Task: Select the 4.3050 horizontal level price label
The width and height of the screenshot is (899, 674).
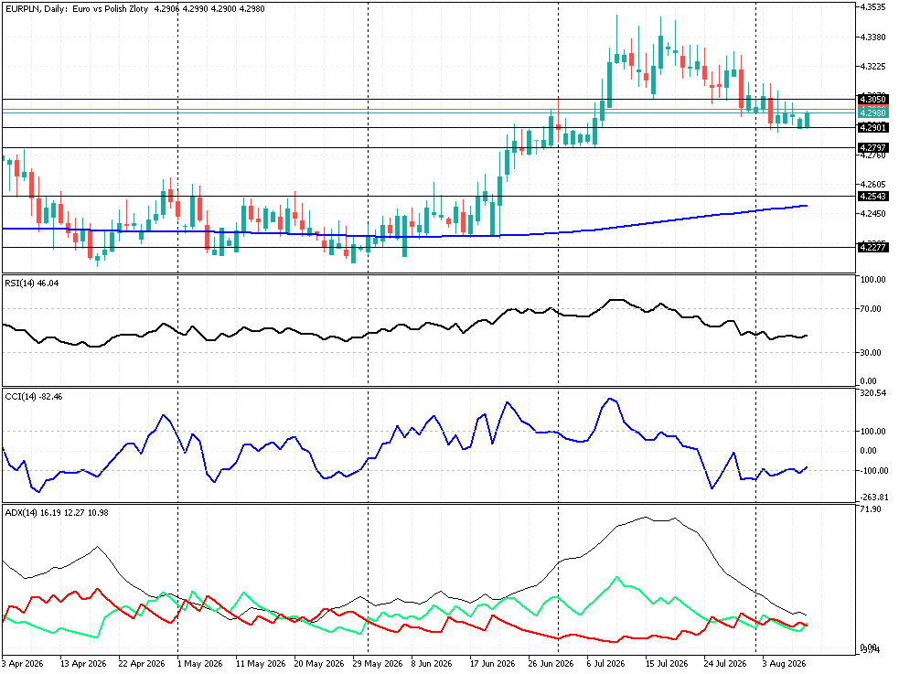Action: pyautogui.click(x=872, y=100)
